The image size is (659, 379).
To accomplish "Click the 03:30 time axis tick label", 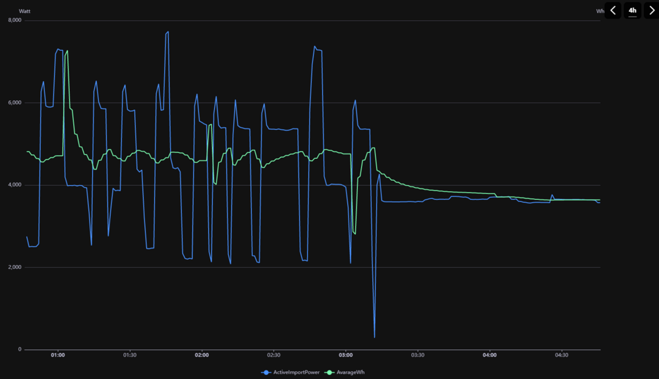I will pyautogui.click(x=417, y=355).
